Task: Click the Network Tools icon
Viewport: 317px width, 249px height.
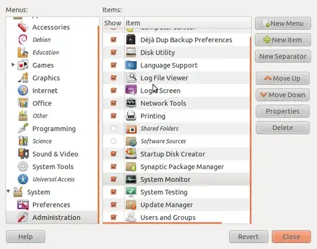Action: point(131,103)
